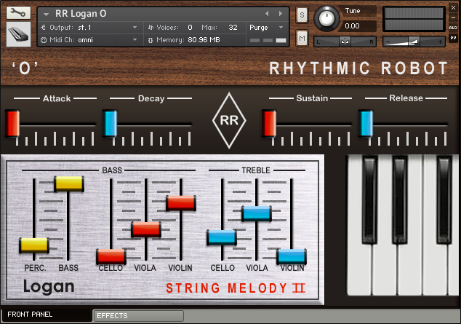Click the purge status indicator bars
This screenshot has height=324, width=461.
[x=268, y=40]
